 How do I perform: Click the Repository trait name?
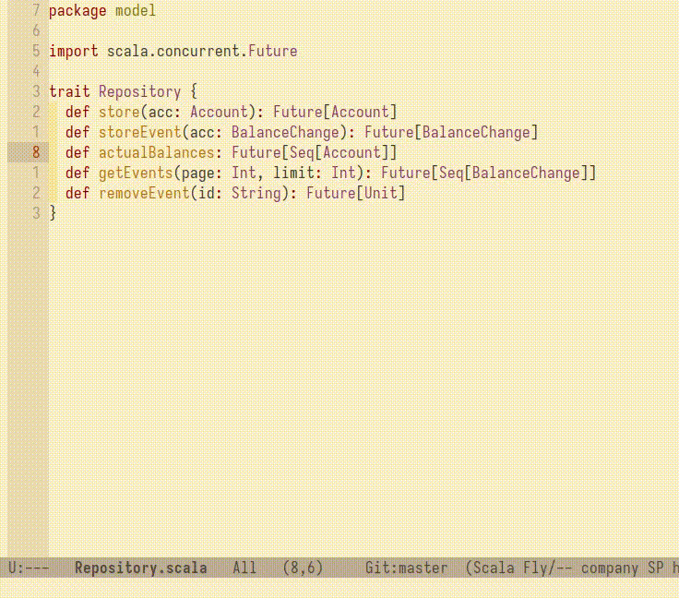[x=139, y=92]
